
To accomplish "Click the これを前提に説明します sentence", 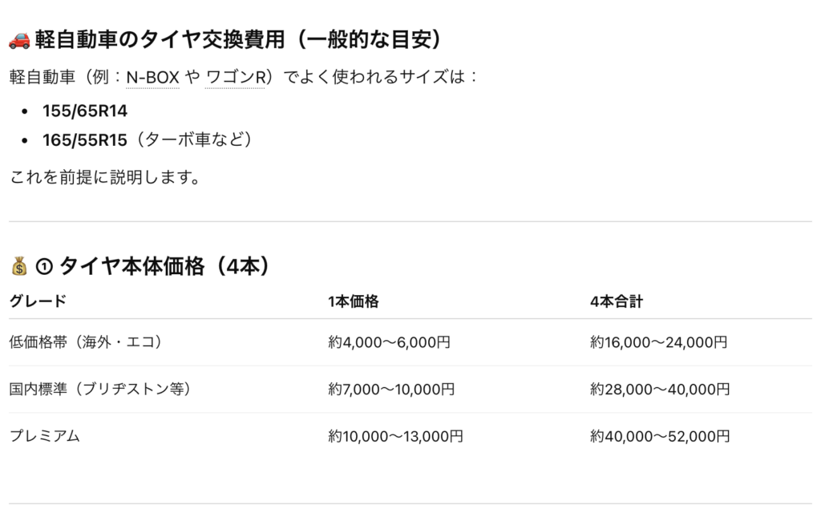I will [104, 177].
